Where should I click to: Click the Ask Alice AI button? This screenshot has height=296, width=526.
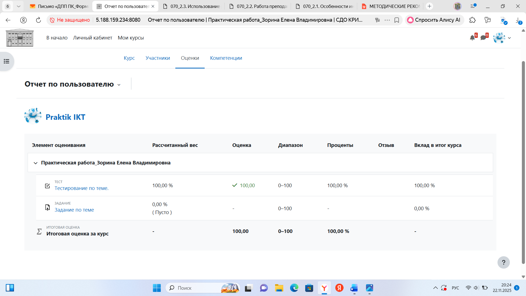(x=434, y=20)
